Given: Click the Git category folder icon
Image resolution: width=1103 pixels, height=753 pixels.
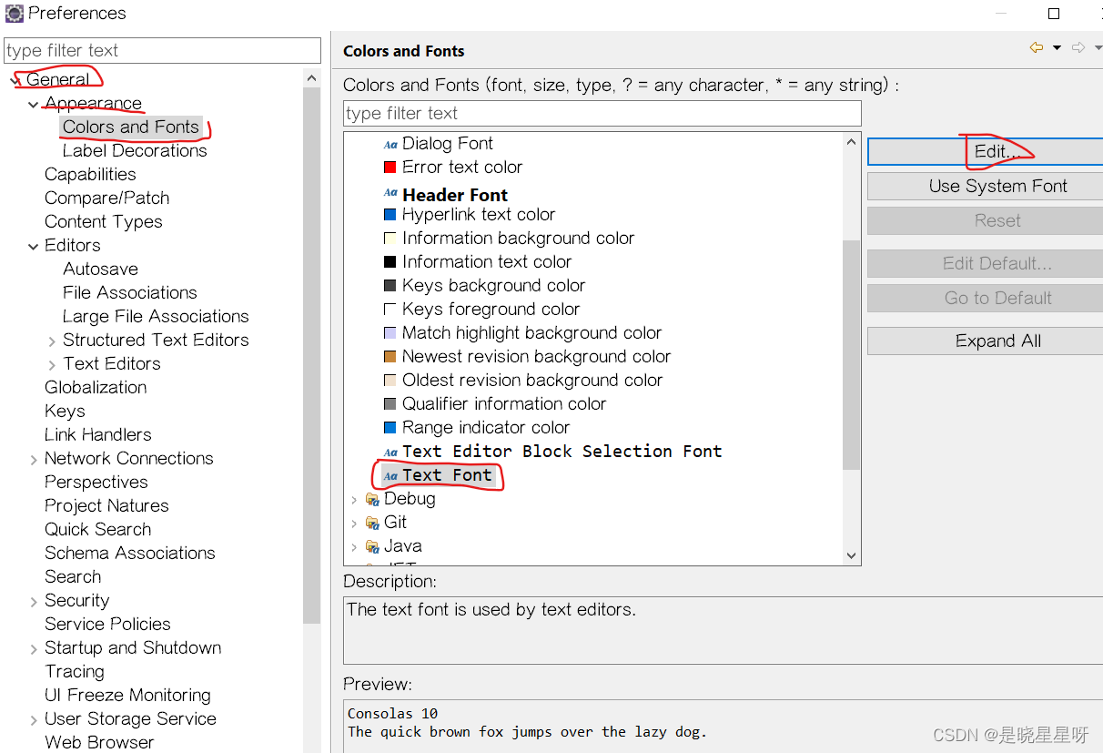Looking at the screenshot, I should click(x=372, y=523).
